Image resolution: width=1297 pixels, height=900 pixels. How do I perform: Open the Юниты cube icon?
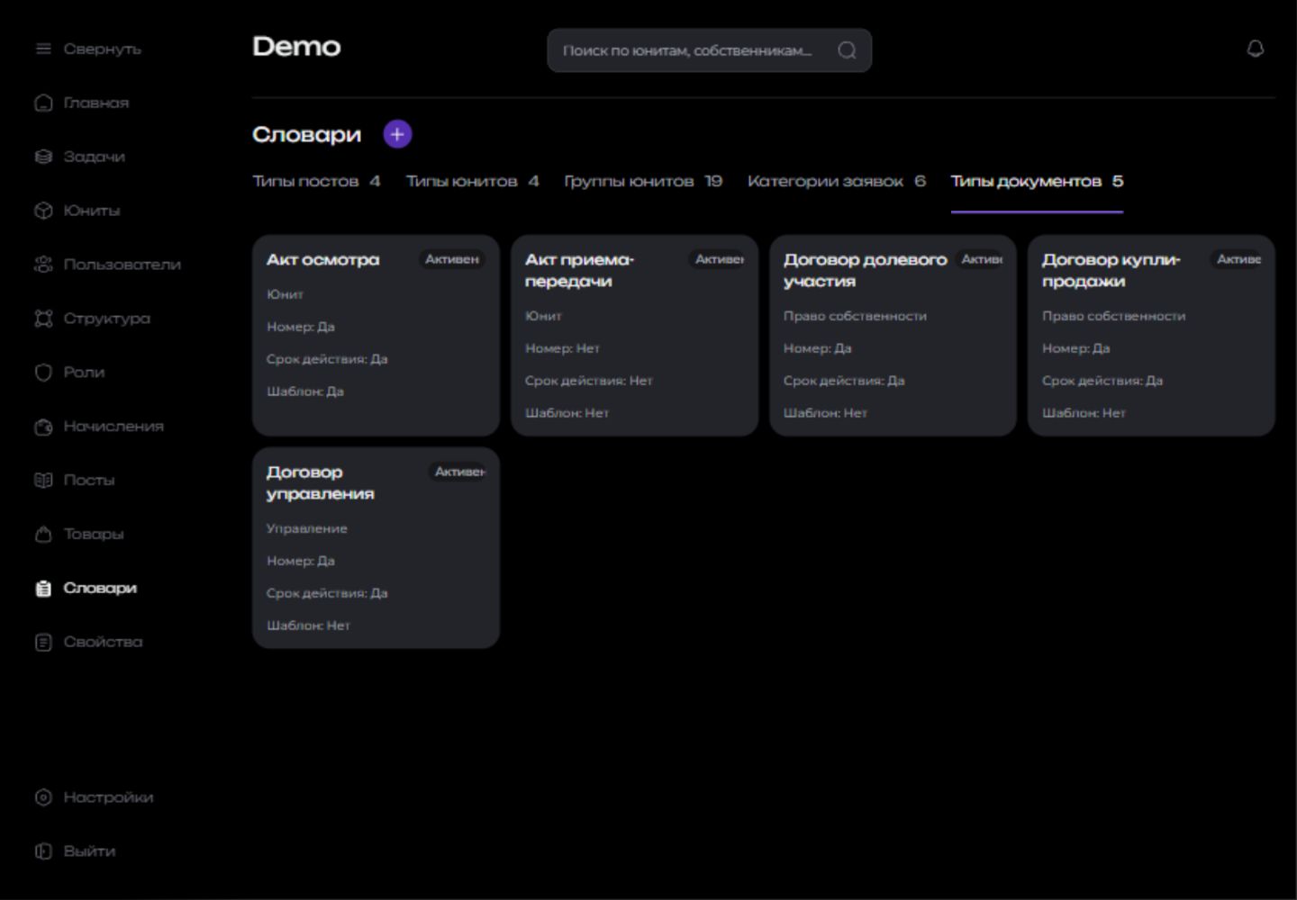click(x=43, y=211)
